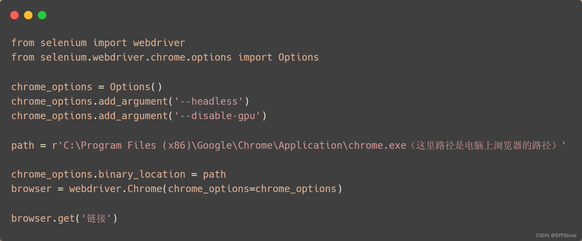Click chrome.exe in the path string
This screenshot has width=582, height=241.
click(x=377, y=145)
